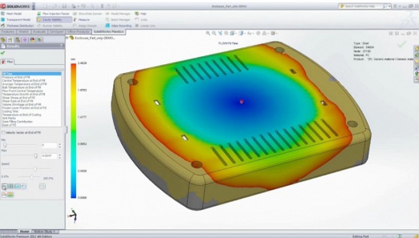Image resolution: width=419 pixels, height=238 pixels.
Task: Click the Help icon in ribbon
Action: point(137,14)
